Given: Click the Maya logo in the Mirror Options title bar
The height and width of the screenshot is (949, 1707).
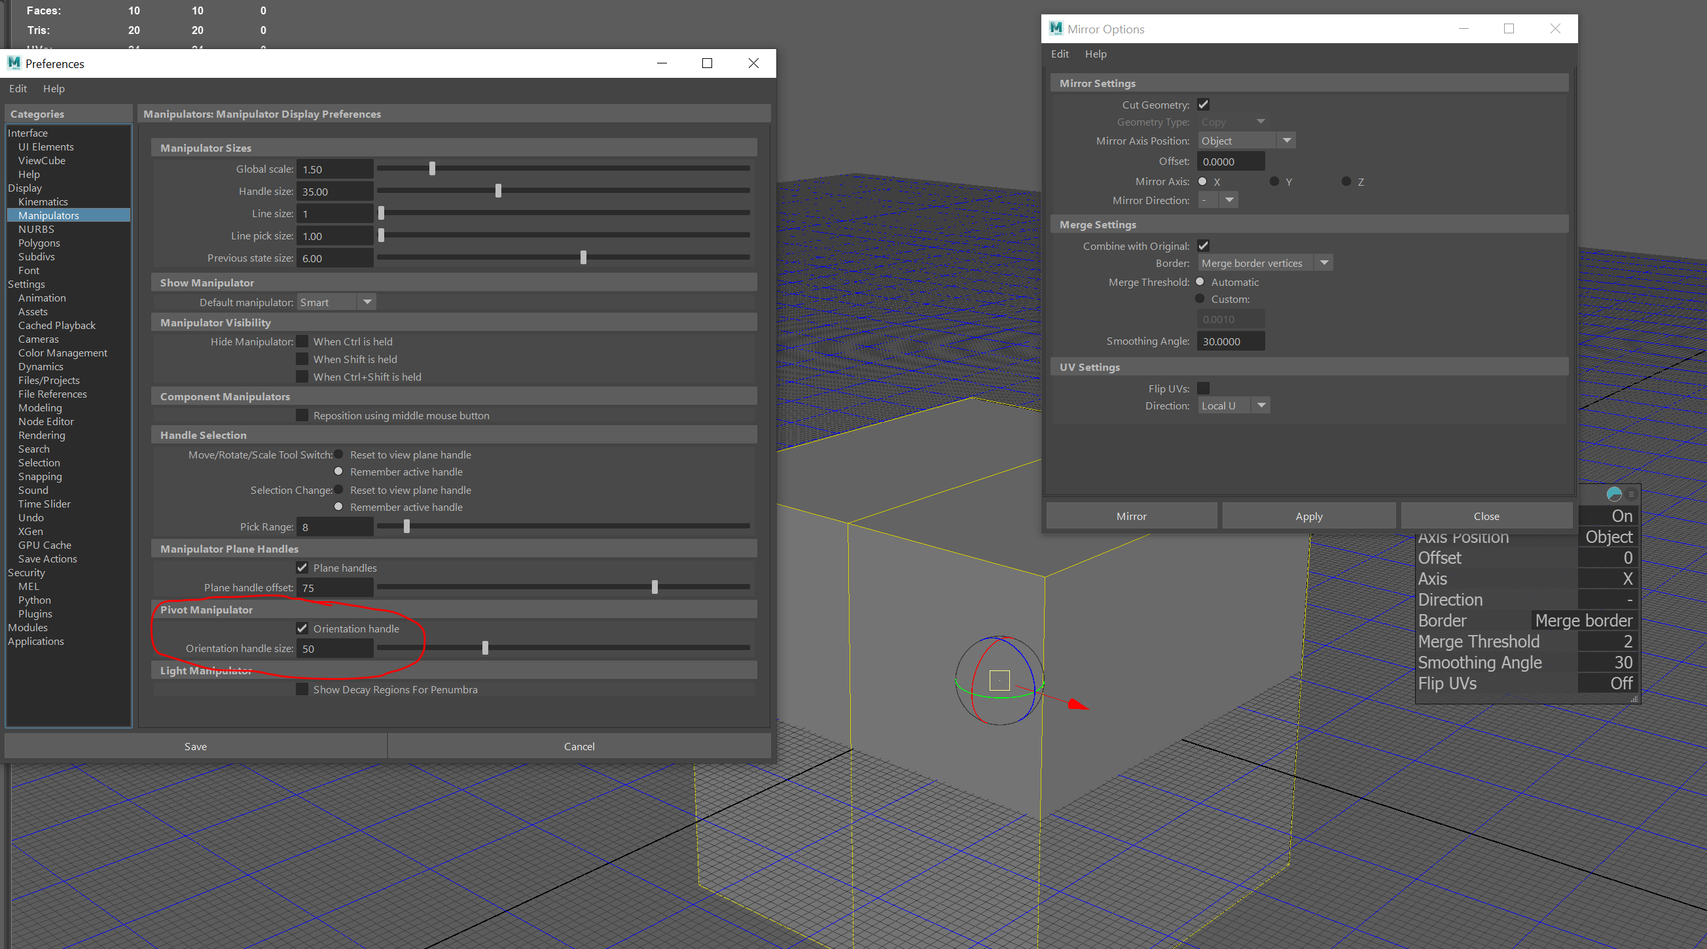Looking at the screenshot, I should click(x=1056, y=29).
